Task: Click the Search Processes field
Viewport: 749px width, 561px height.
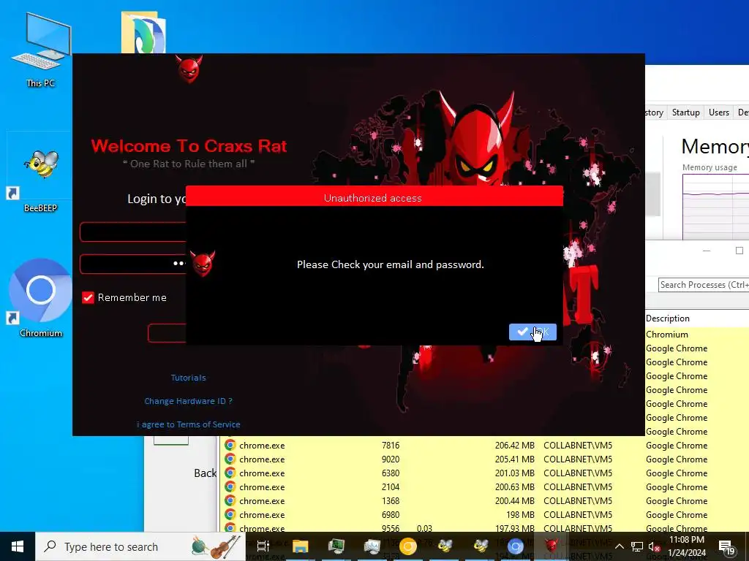Action: click(x=704, y=285)
